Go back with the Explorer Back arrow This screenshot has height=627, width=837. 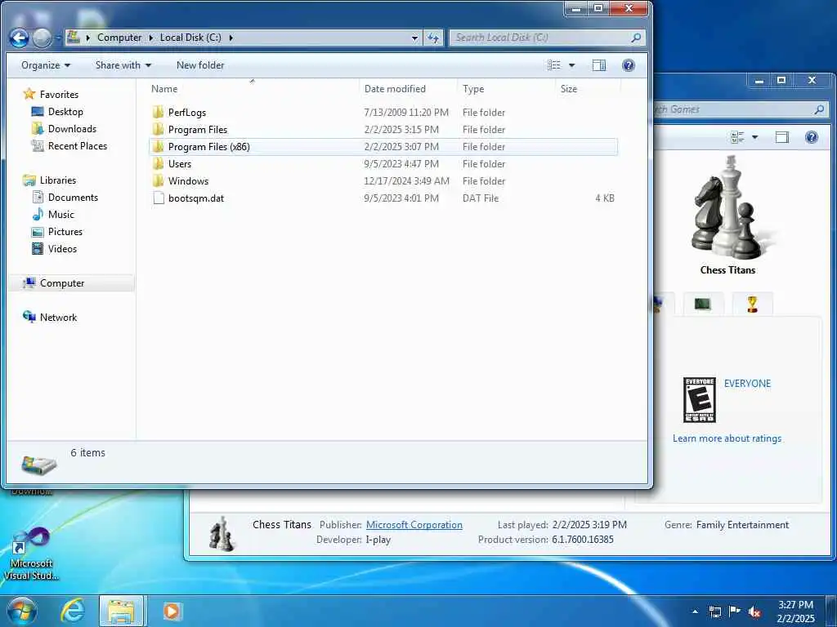pos(20,38)
